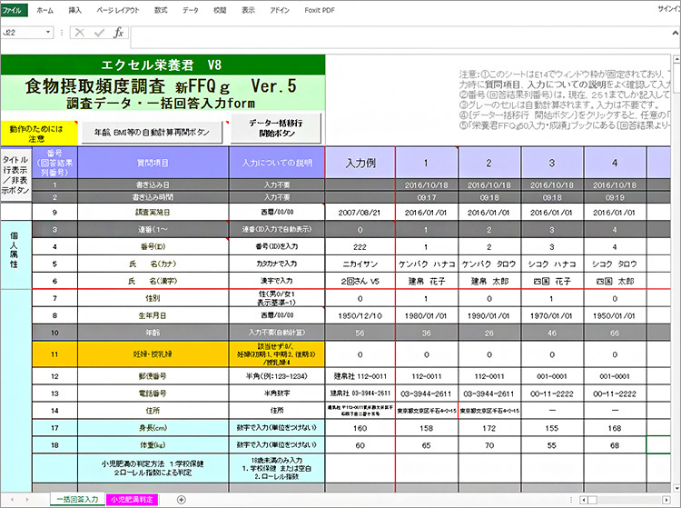Select the 質問項目 header cell
Screen dimensions: 681x508
pyautogui.click(x=153, y=163)
